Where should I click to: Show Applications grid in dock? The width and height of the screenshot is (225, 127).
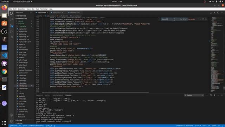click(4, 123)
